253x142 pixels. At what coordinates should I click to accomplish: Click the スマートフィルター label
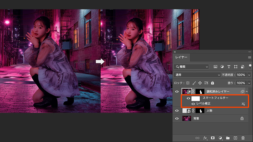pos(216,98)
